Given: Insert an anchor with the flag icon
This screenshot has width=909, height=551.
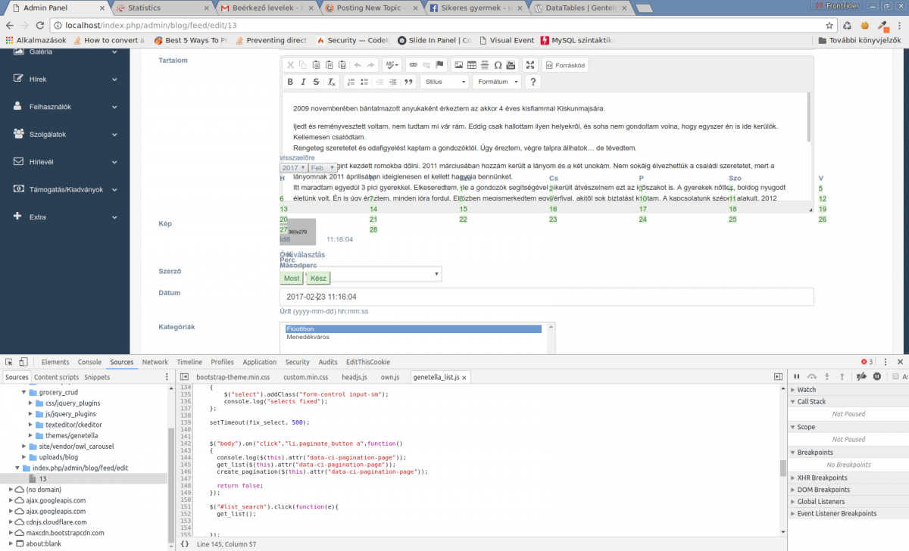Looking at the screenshot, I should 439,65.
